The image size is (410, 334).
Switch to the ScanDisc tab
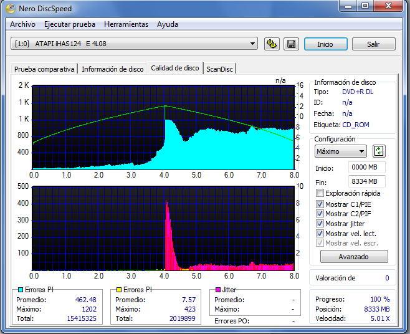tap(219, 69)
